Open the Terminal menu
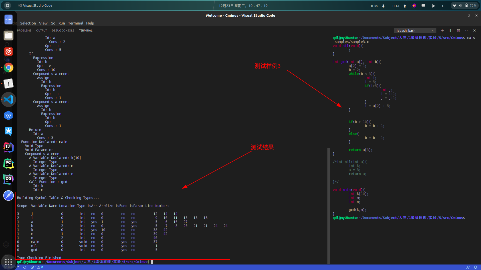Image resolution: width=481 pixels, height=270 pixels. (x=75, y=23)
